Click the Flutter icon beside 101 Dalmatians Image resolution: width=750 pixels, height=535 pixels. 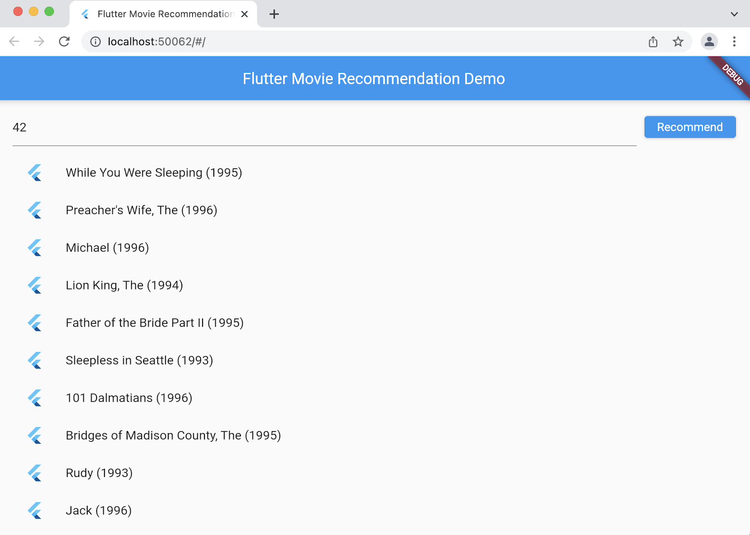point(35,398)
